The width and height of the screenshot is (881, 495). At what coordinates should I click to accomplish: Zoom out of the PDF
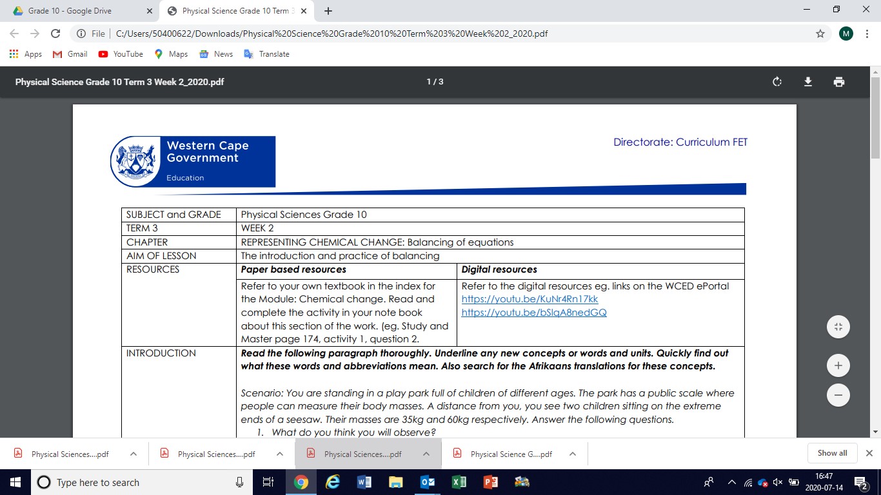click(838, 394)
